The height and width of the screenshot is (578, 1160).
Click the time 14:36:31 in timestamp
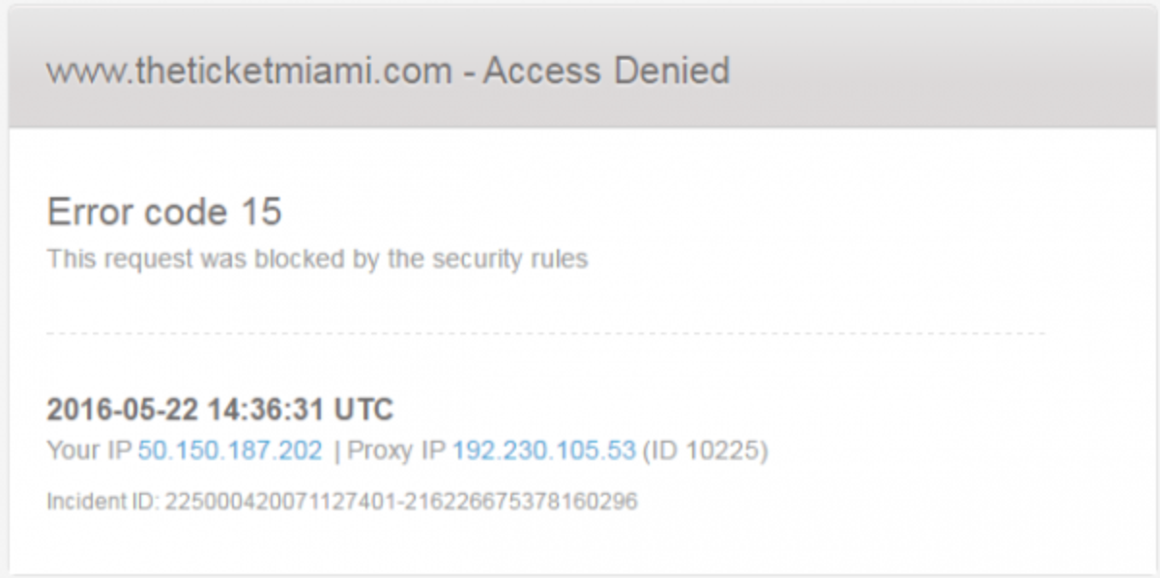click(265, 410)
